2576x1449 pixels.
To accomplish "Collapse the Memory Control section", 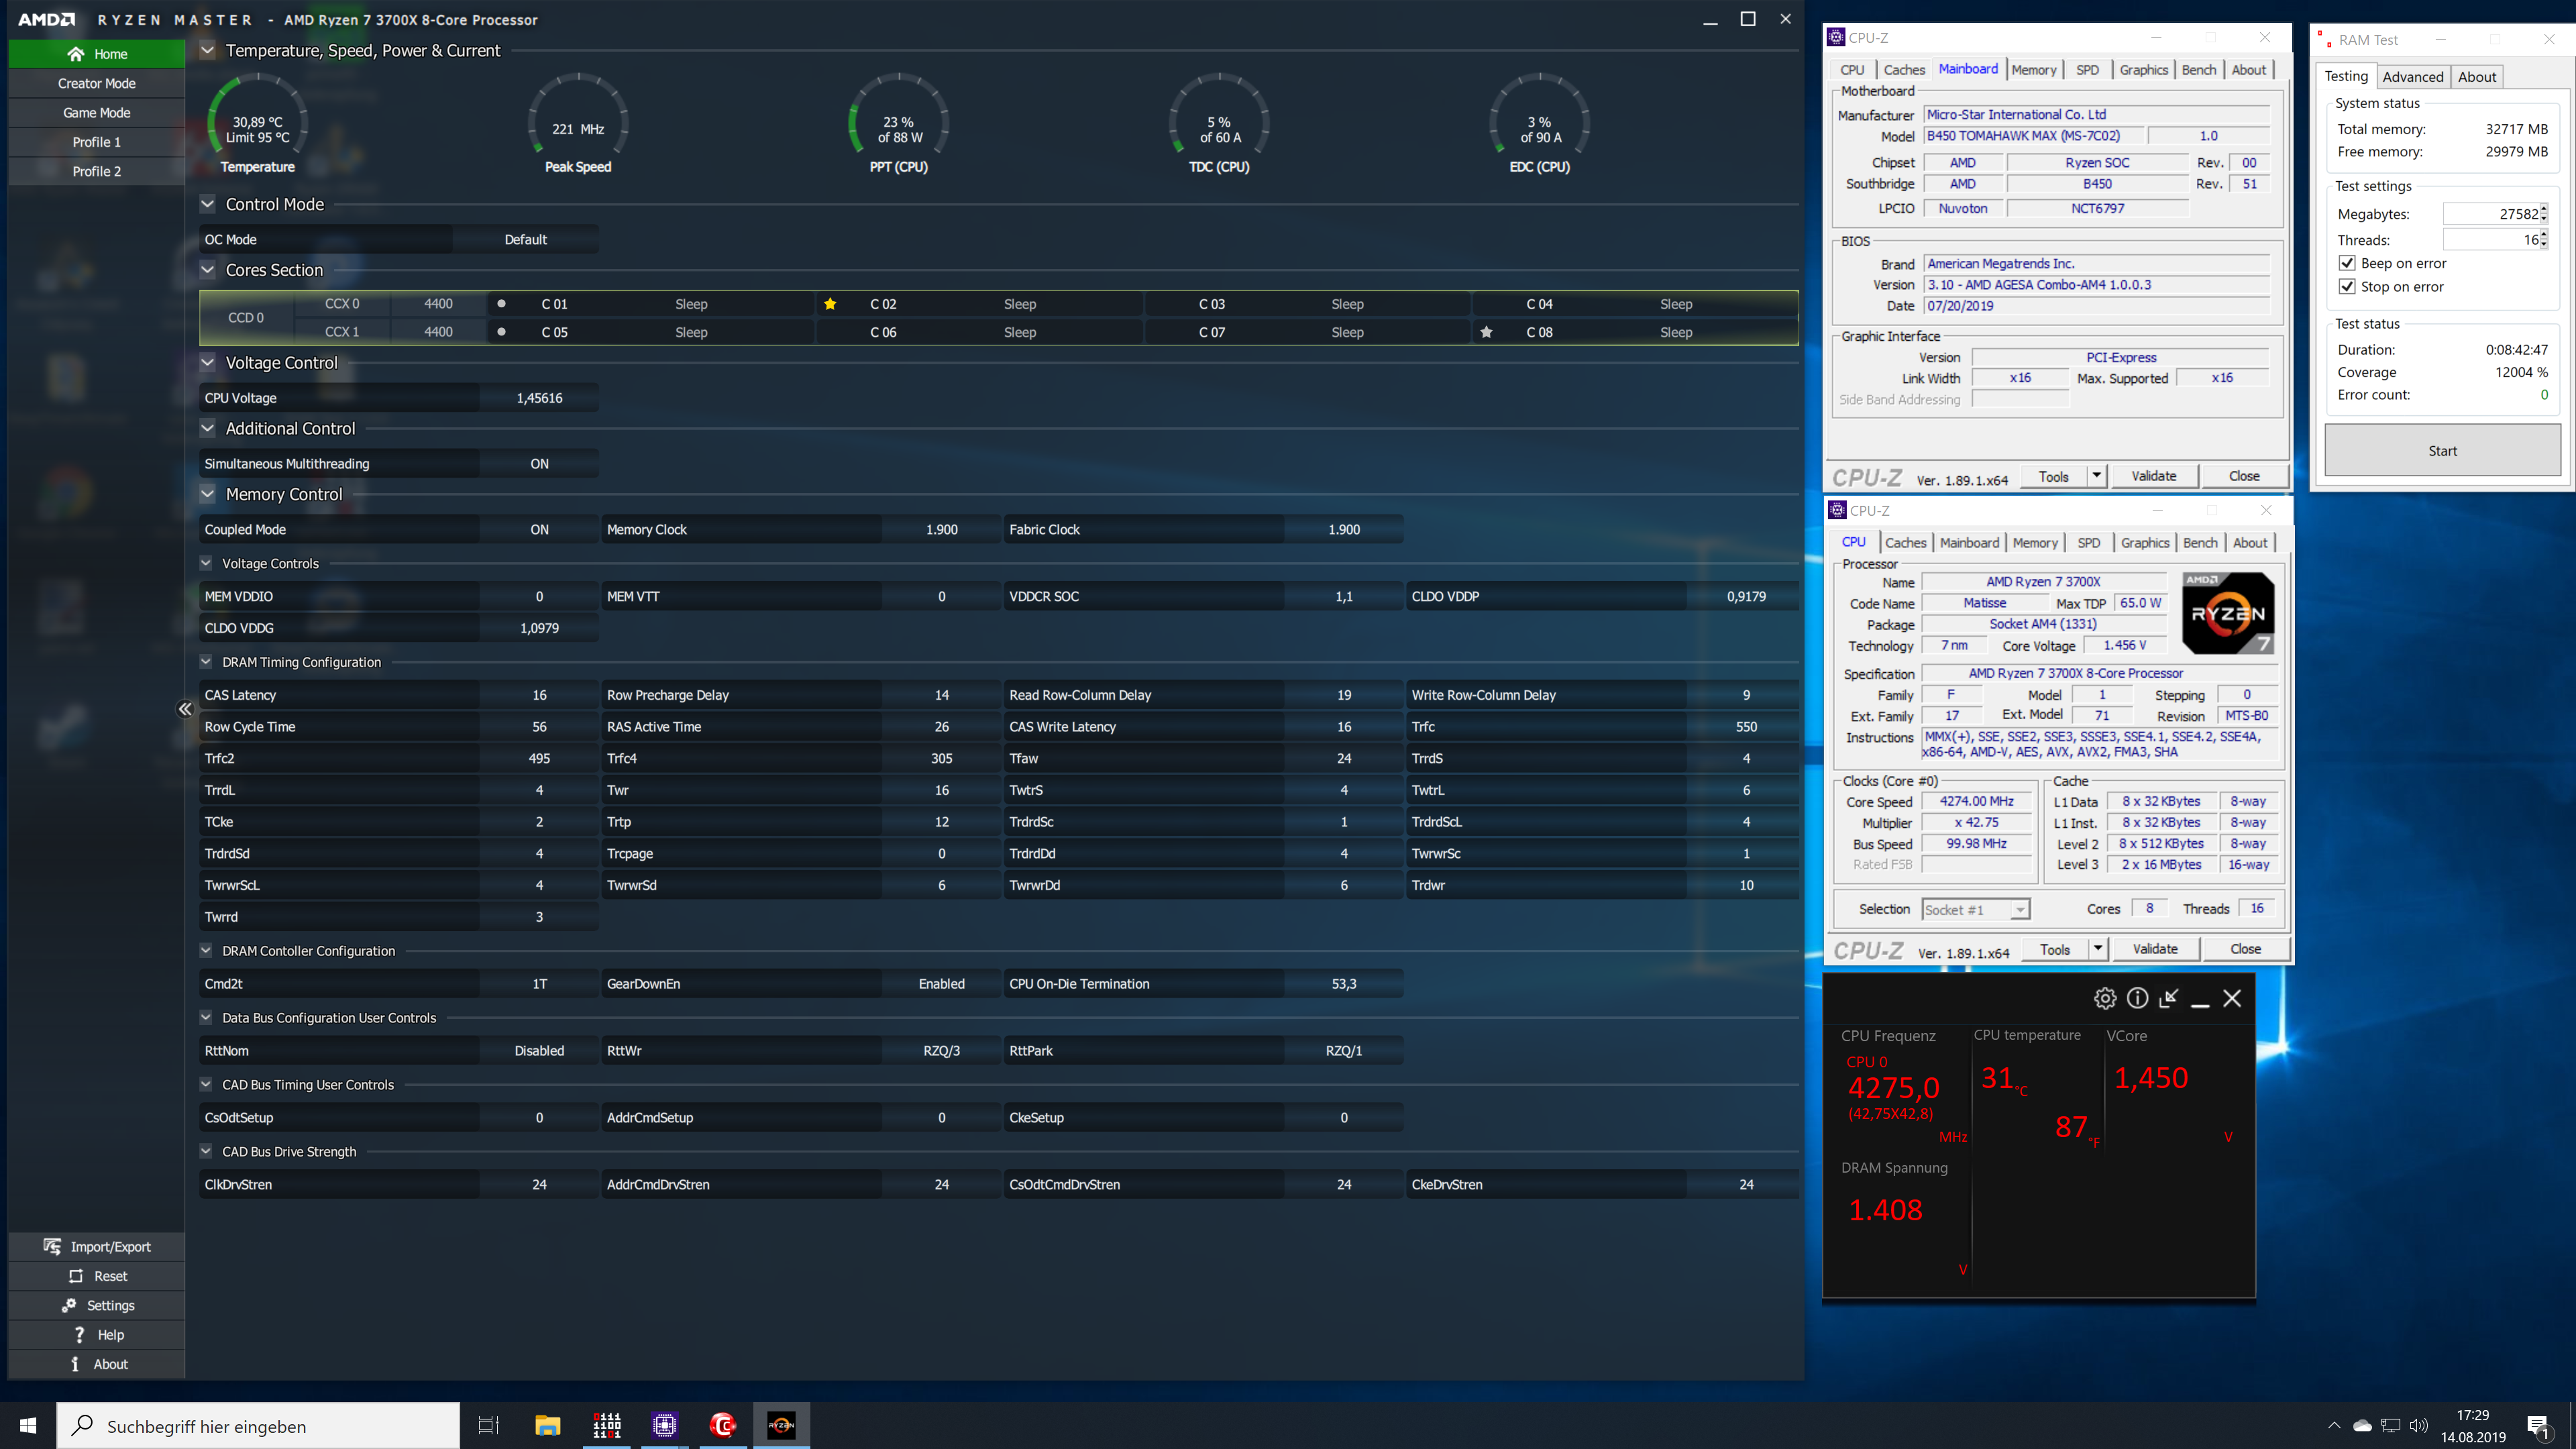I will [208, 494].
